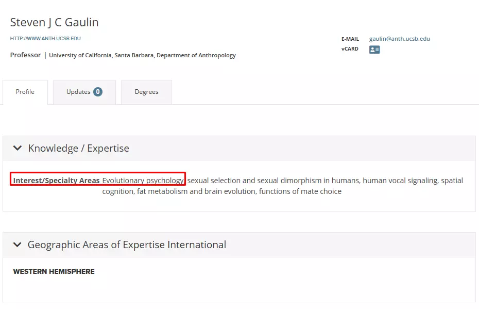Image resolution: width=479 pixels, height=309 pixels.
Task: Click the E-MAIL field label
Action: (x=350, y=39)
